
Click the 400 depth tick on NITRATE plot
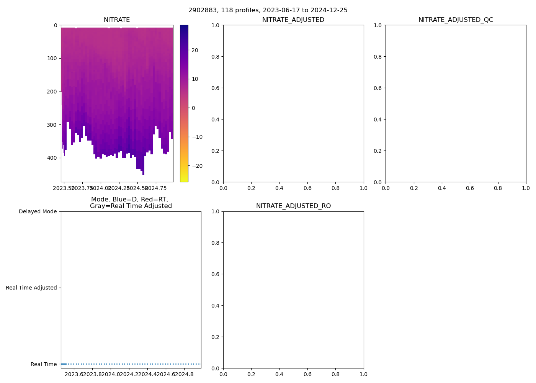tap(53, 158)
